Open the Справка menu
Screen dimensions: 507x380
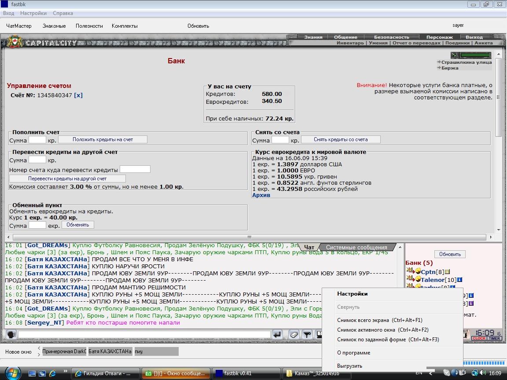63,13
